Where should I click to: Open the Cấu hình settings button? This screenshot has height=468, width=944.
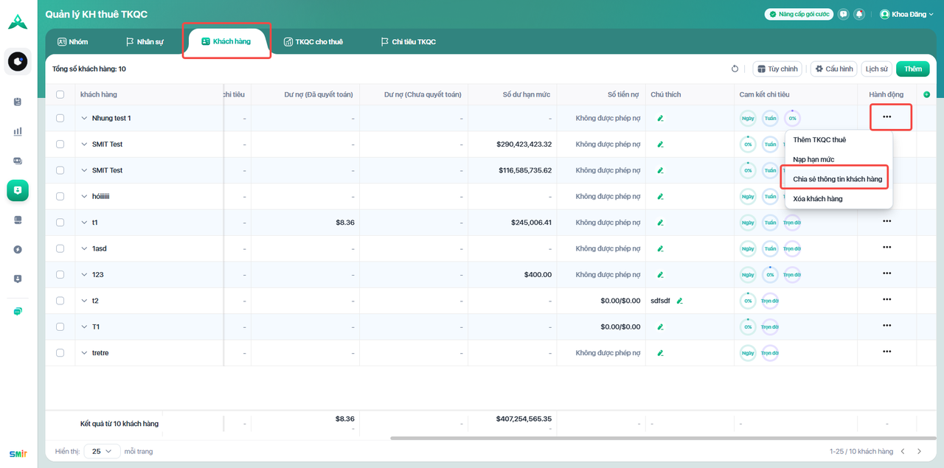click(x=833, y=69)
